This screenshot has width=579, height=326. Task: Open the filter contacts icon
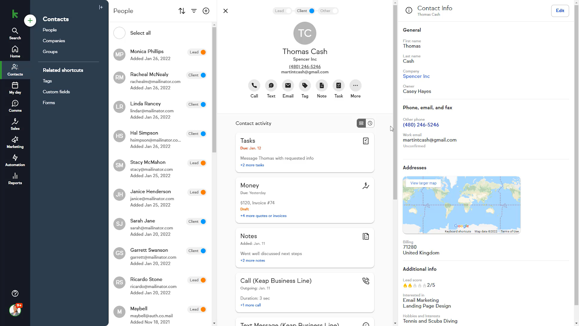194,11
